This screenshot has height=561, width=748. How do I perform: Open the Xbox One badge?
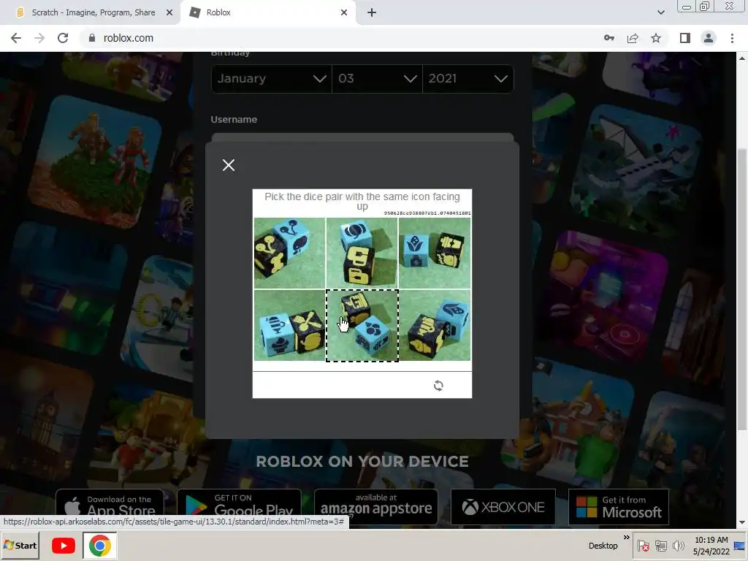click(503, 507)
